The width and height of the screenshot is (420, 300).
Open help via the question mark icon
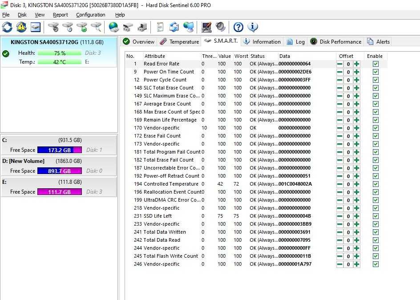coord(238,27)
